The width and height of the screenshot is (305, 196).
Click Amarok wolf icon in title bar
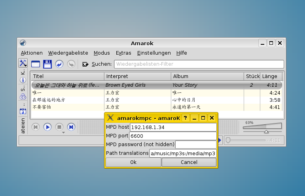[x=23, y=43]
